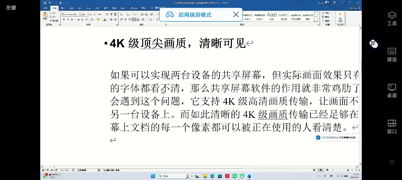Switch to the Insert tab

[63, 8]
